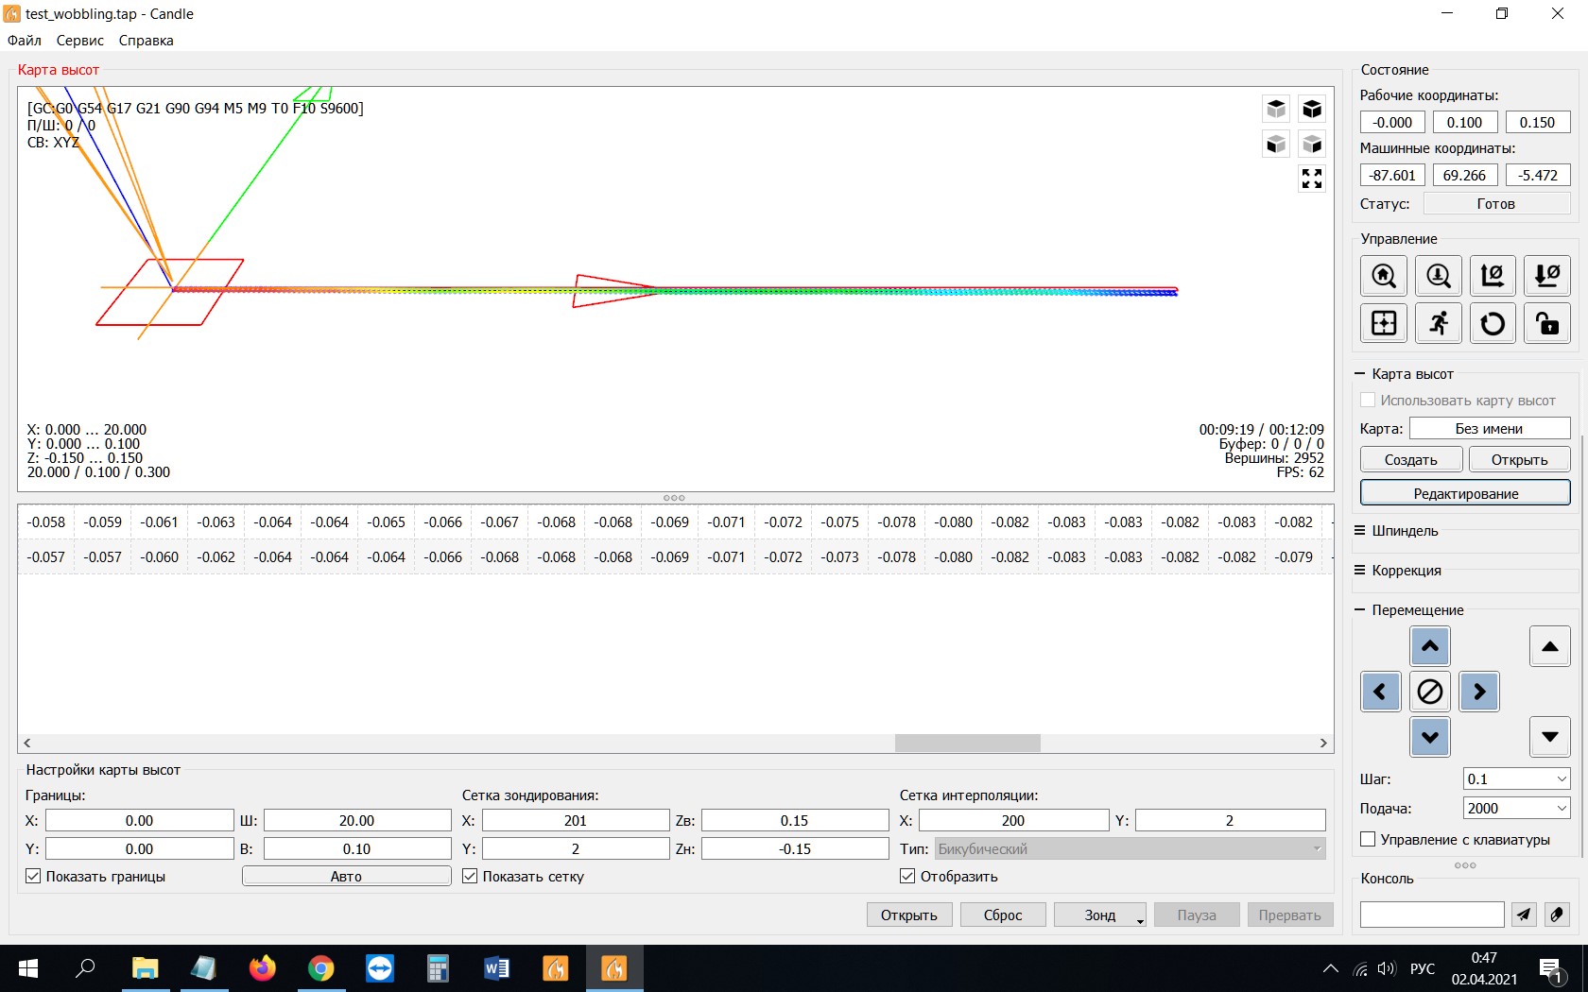Viewport: 1588px width, 992px height.
Task: Reset the controller with circular arrow icon
Action: [x=1493, y=323]
